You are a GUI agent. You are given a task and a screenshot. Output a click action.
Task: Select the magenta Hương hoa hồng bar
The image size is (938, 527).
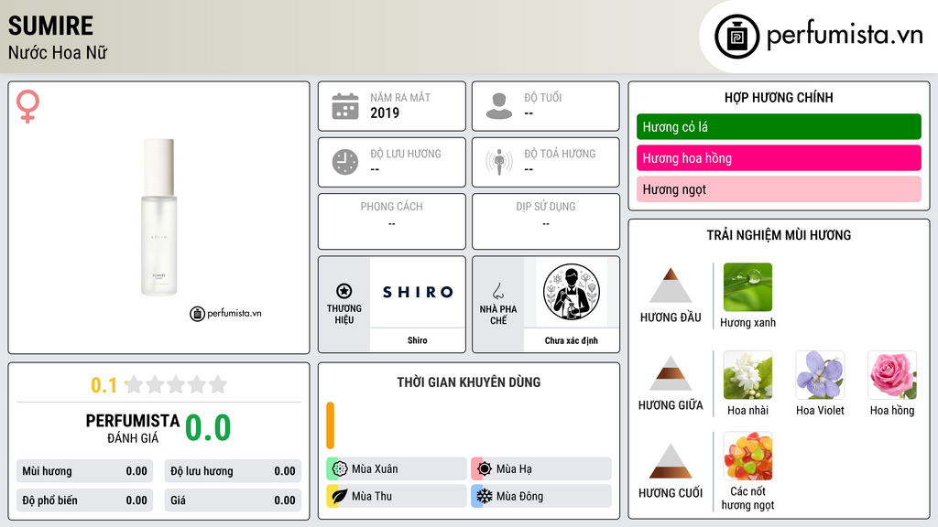point(779,158)
